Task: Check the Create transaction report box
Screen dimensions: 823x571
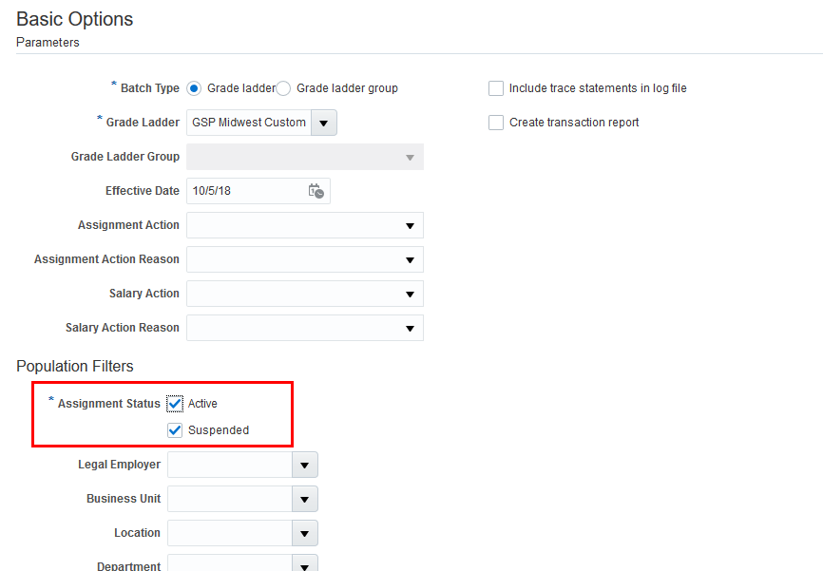Action: point(496,123)
